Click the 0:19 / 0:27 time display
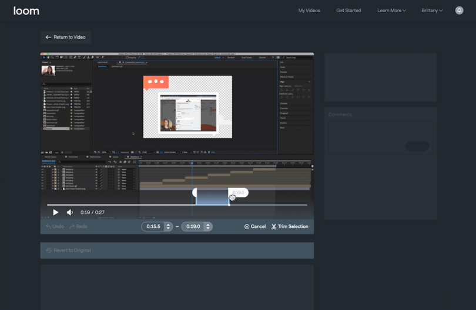476x310 pixels. coord(92,212)
